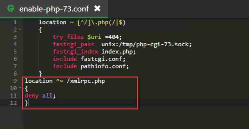This screenshot has width=249, height=129.
Task: Collapse the fold arrow at line 10
Action: tap(20, 88)
